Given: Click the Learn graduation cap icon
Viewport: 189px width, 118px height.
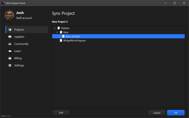Looking at the screenshot, I should tap(10, 51).
